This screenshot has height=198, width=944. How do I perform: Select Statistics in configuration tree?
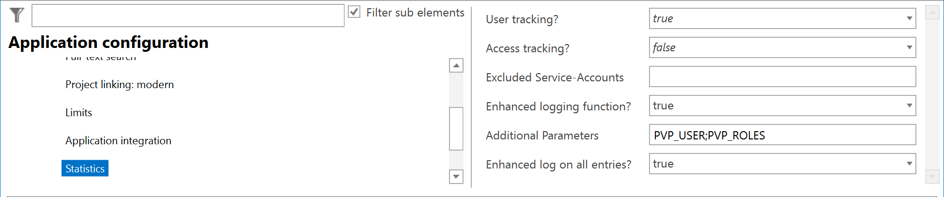[x=85, y=168]
